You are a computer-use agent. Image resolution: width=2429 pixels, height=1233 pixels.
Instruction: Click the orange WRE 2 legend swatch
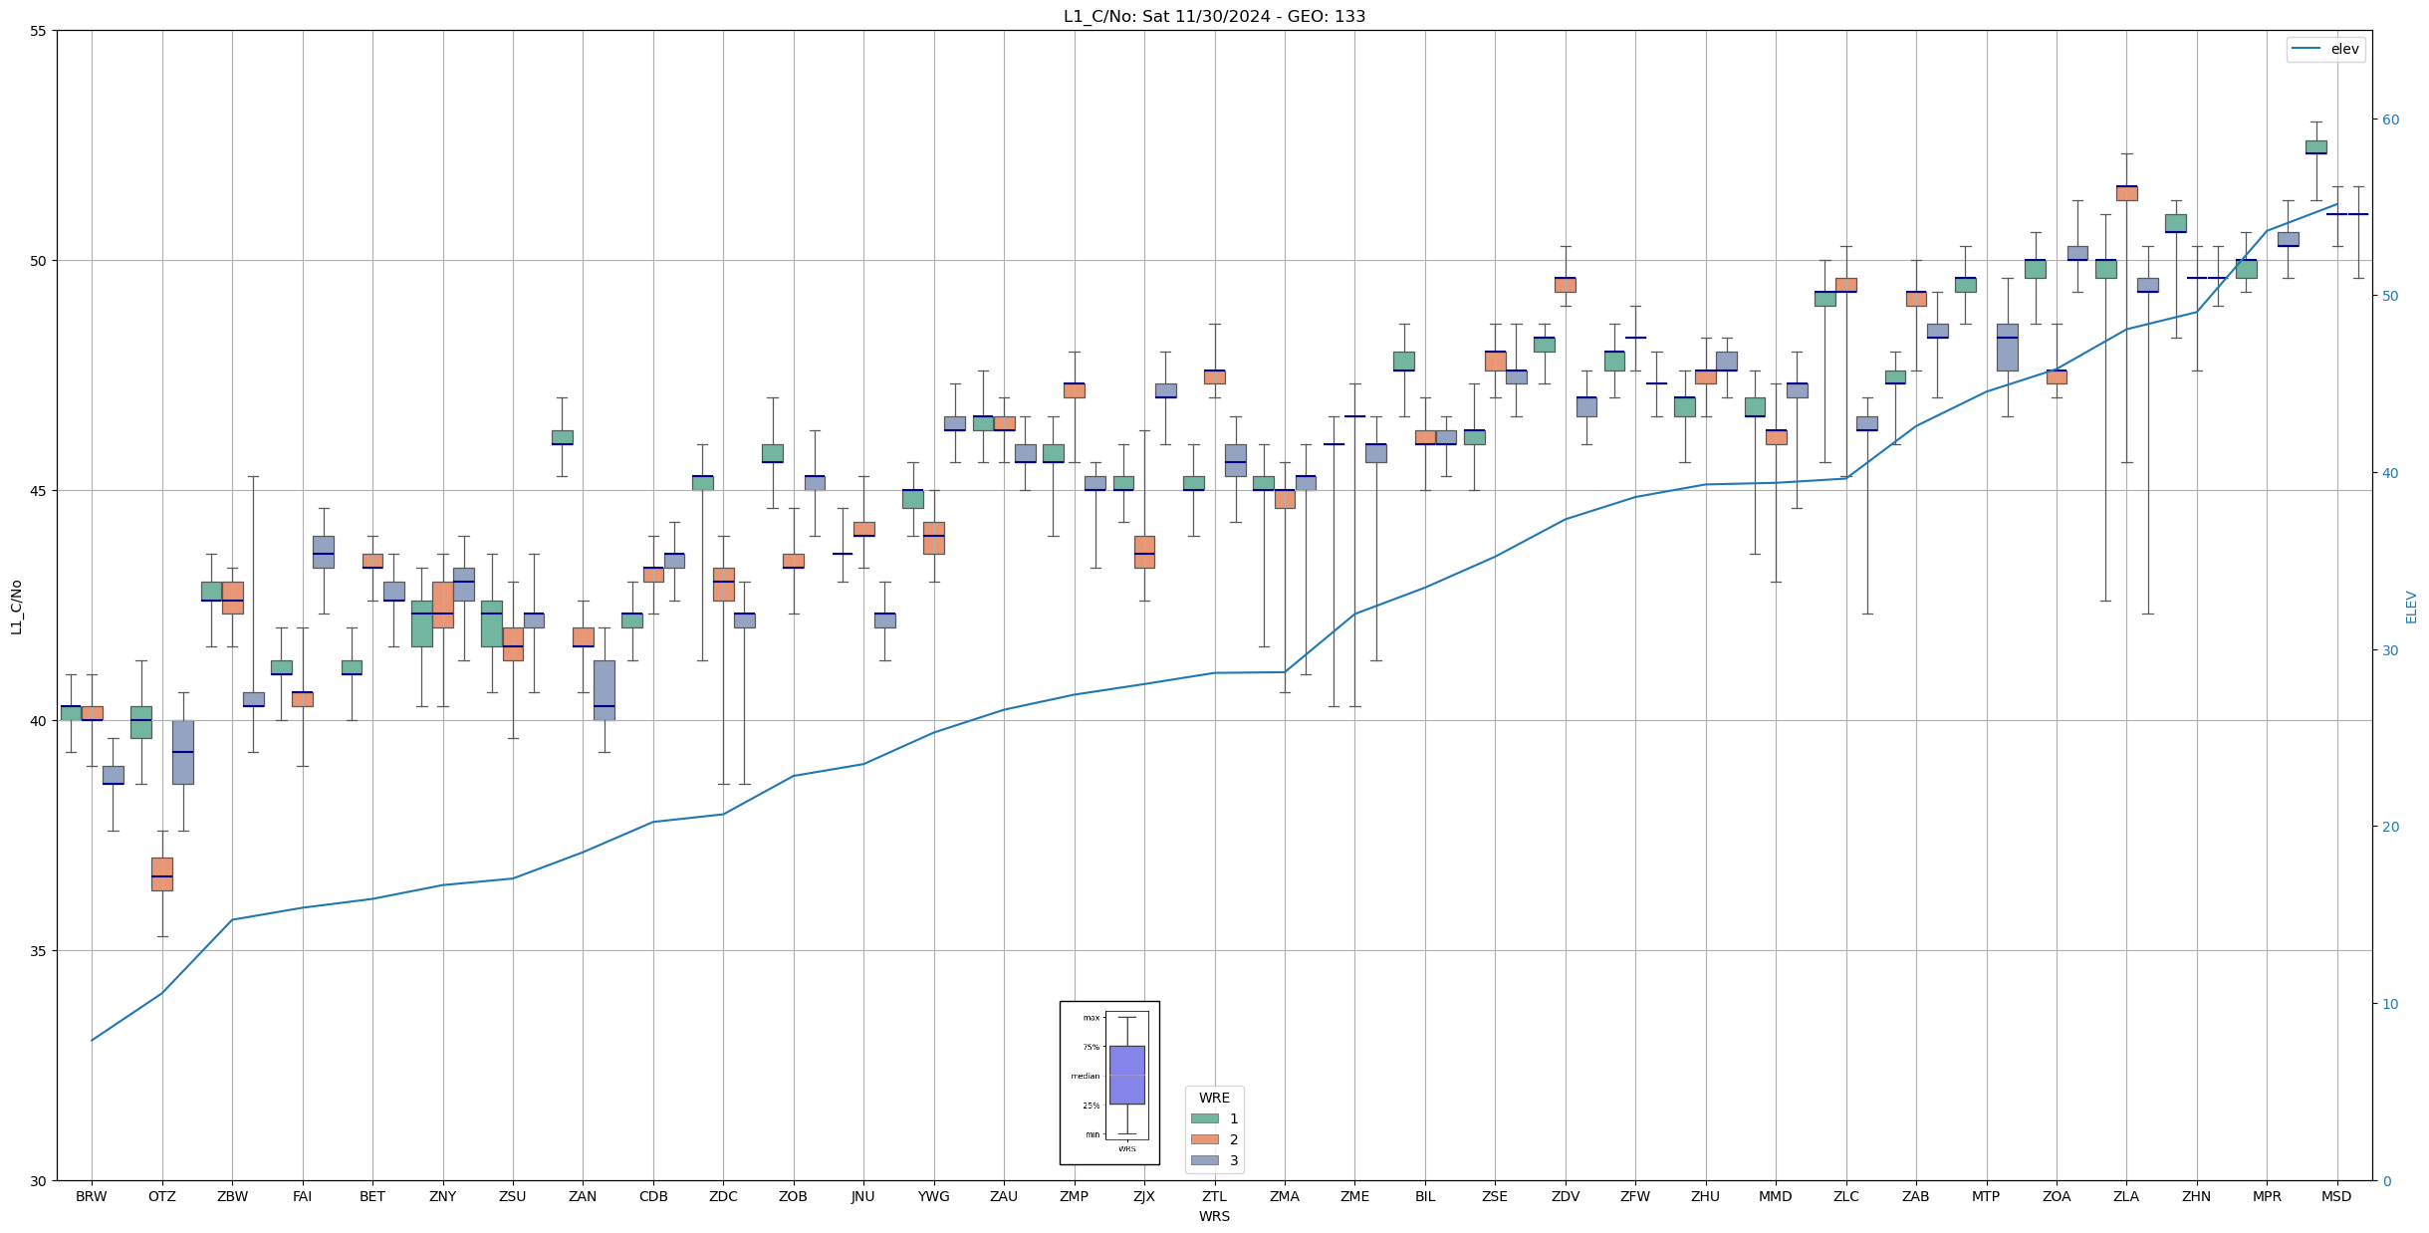pos(1204,1139)
